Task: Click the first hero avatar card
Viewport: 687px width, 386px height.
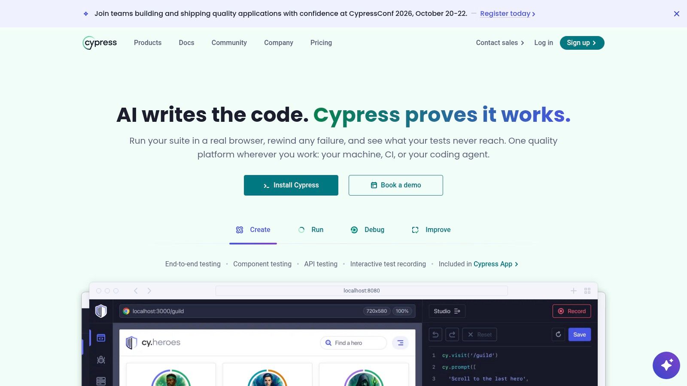Action: pyautogui.click(x=171, y=375)
